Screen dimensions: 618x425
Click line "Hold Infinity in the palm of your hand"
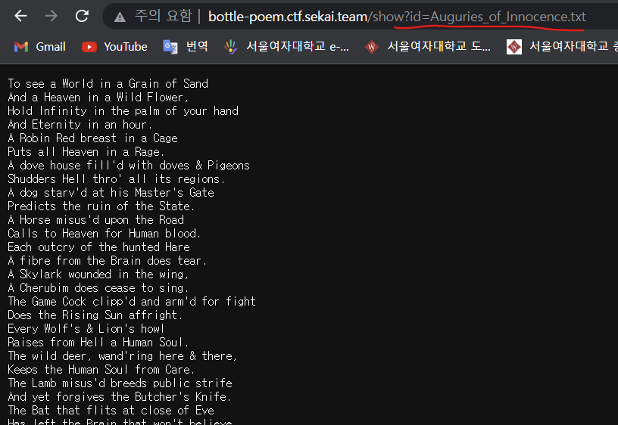123,111
